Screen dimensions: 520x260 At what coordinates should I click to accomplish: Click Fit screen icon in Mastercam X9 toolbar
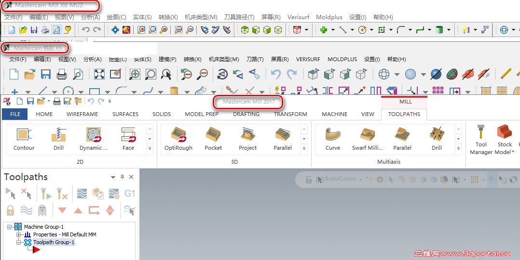tap(99, 74)
